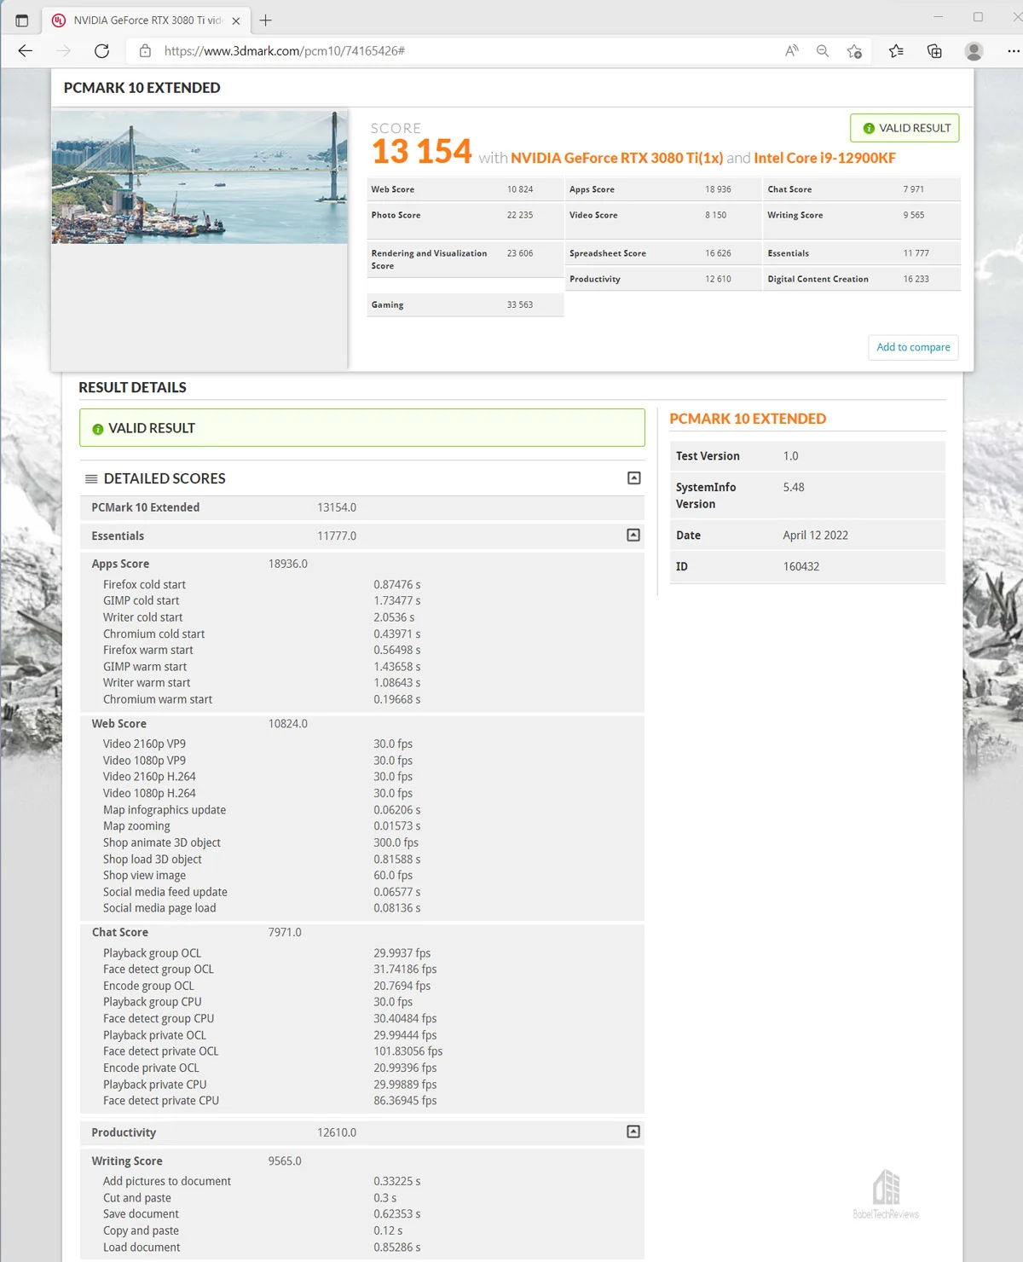Click the zoom magnifier icon in address bar
The height and width of the screenshot is (1262, 1023).
tap(823, 51)
